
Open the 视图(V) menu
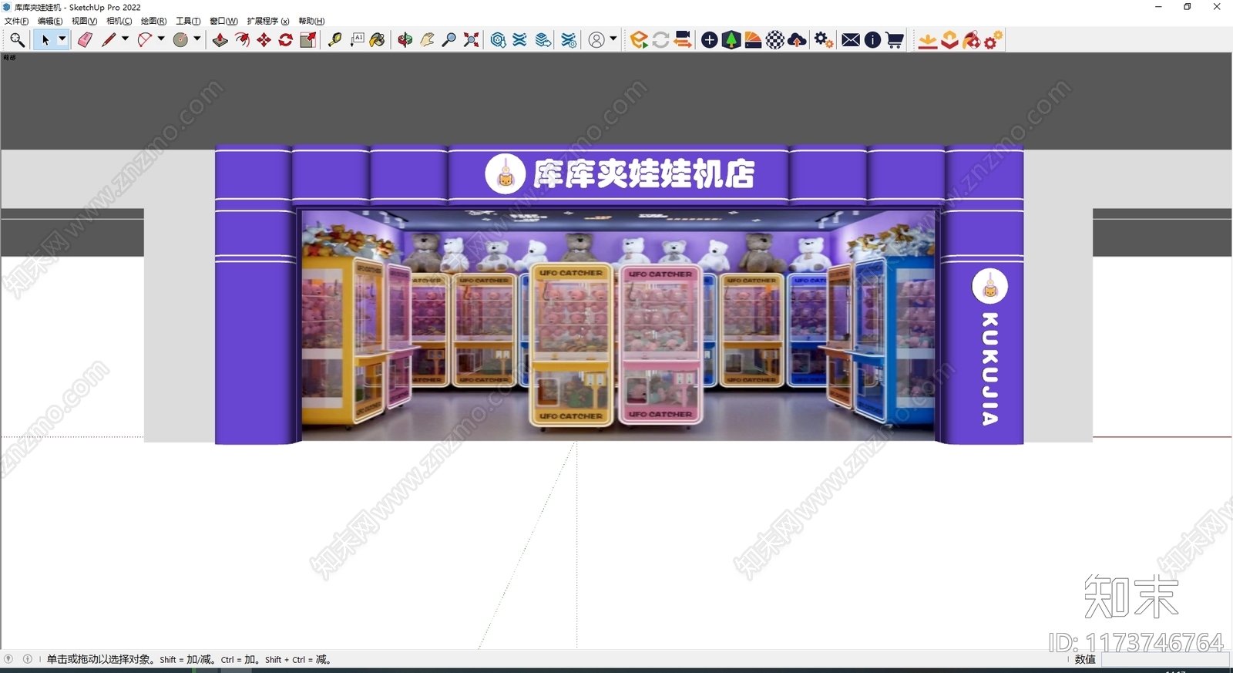pos(84,21)
